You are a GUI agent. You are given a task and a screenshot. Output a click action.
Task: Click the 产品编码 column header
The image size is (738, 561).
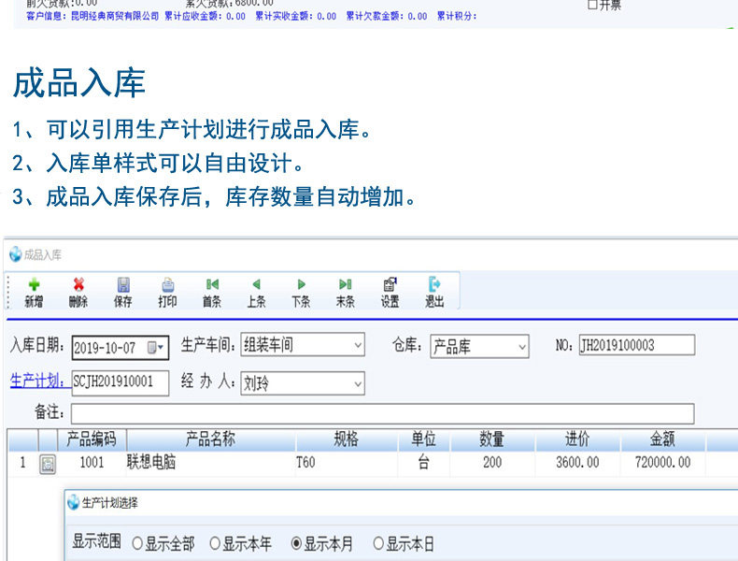pos(92,439)
